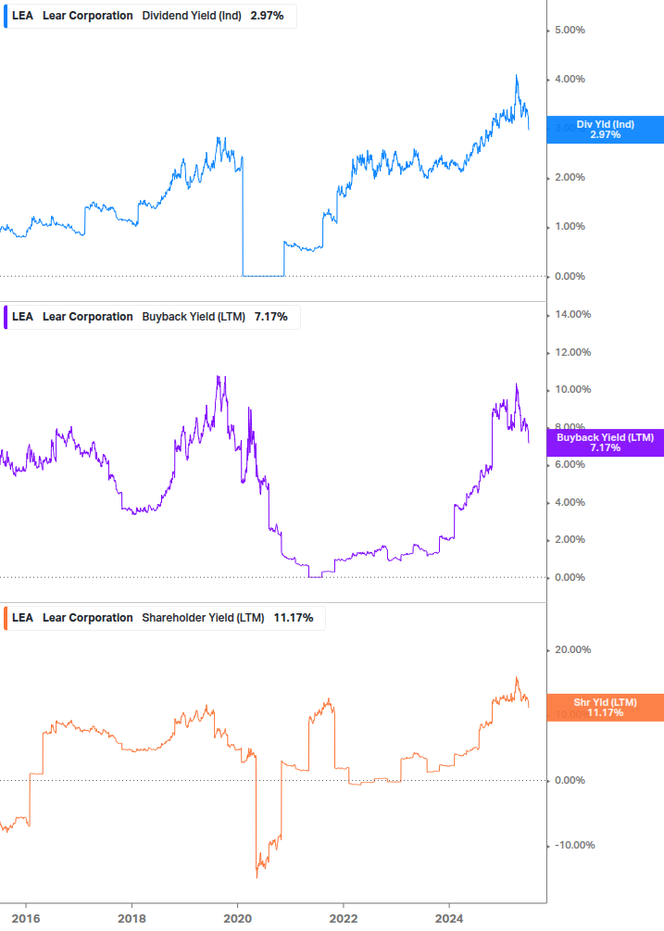This screenshot has width=664, height=931.
Task: Select the purple Buyback Yield (LTM) 7.17% axis tag
Action: point(606,443)
